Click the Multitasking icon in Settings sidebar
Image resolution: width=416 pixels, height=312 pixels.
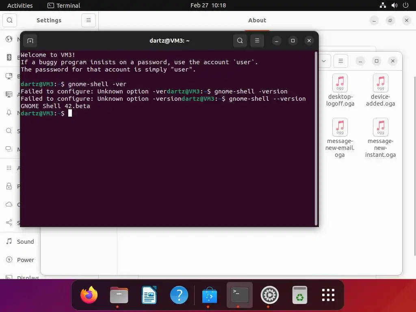click(9, 149)
